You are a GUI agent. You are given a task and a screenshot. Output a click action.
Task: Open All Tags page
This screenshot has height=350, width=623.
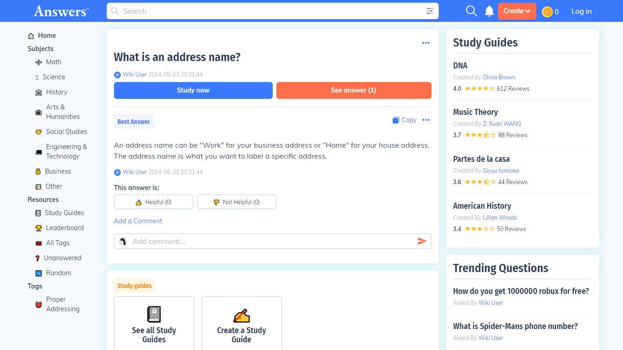(58, 243)
